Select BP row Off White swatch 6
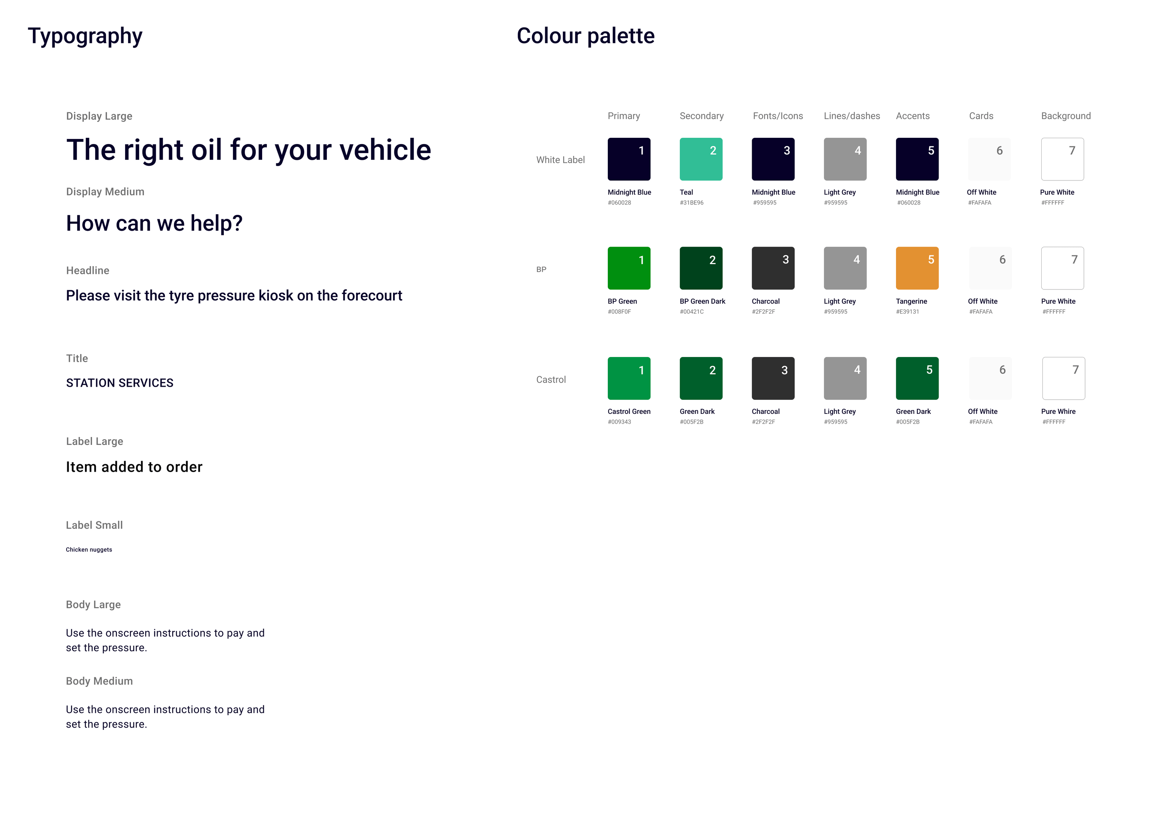This screenshot has width=1157, height=828. 990,268
